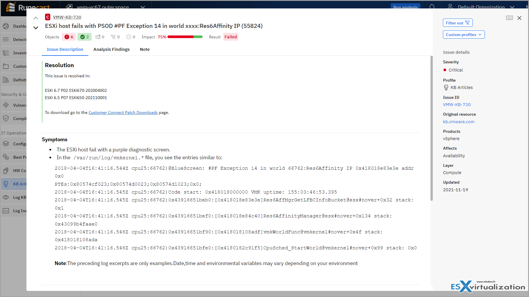Select the ESXi 6.7 P02 ESXi670-202004002 line
Viewport: 529px width, 297px height.
click(x=76, y=90)
